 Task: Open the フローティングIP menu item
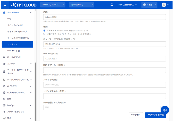[15, 25]
